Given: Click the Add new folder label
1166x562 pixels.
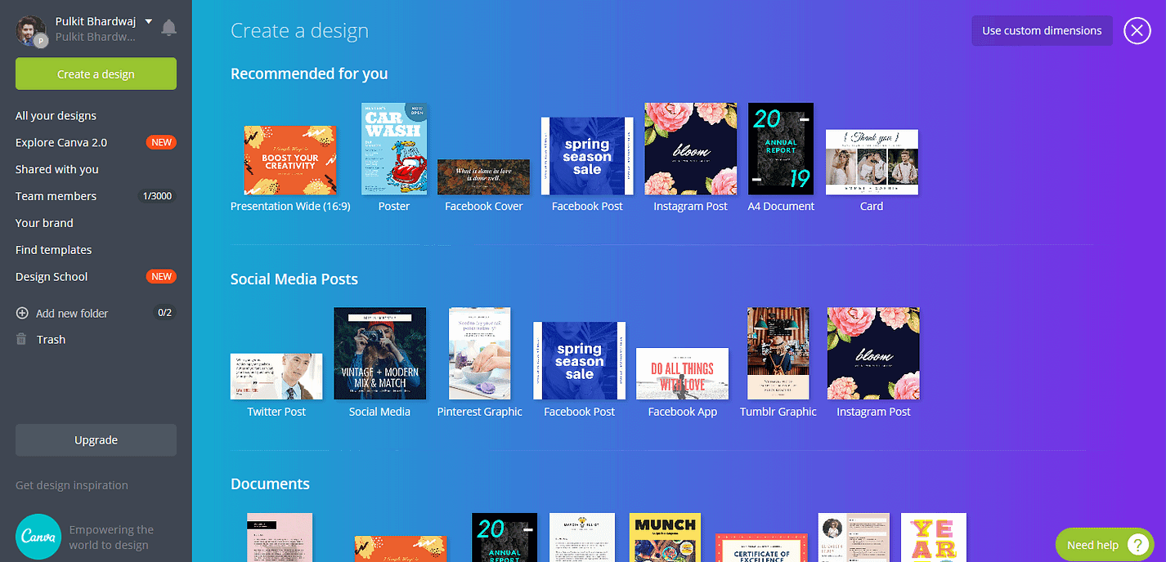Looking at the screenshot, I should coord(72,314).
